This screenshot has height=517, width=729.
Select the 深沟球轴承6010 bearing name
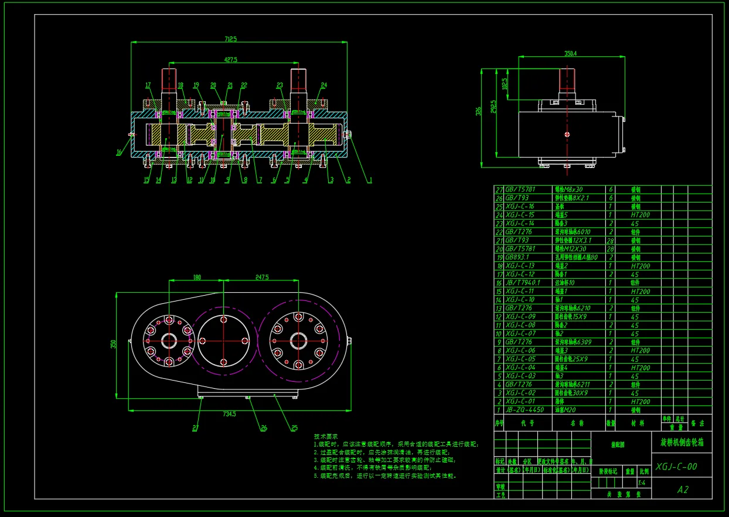coord(573,232)
